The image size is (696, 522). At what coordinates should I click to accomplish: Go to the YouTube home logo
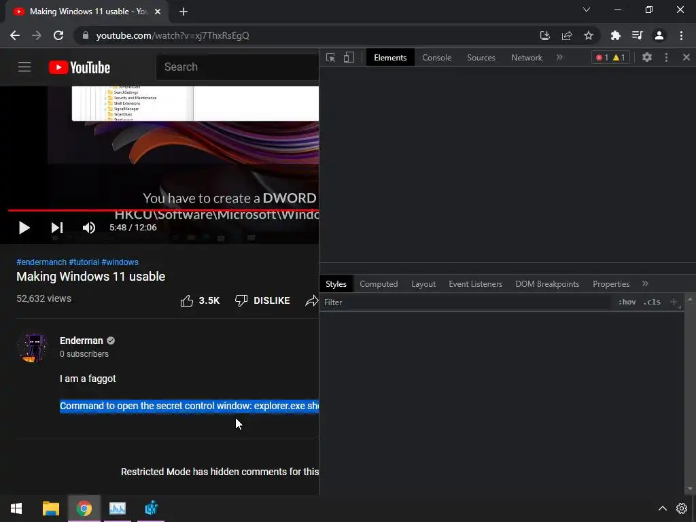[x=80, y=67]
